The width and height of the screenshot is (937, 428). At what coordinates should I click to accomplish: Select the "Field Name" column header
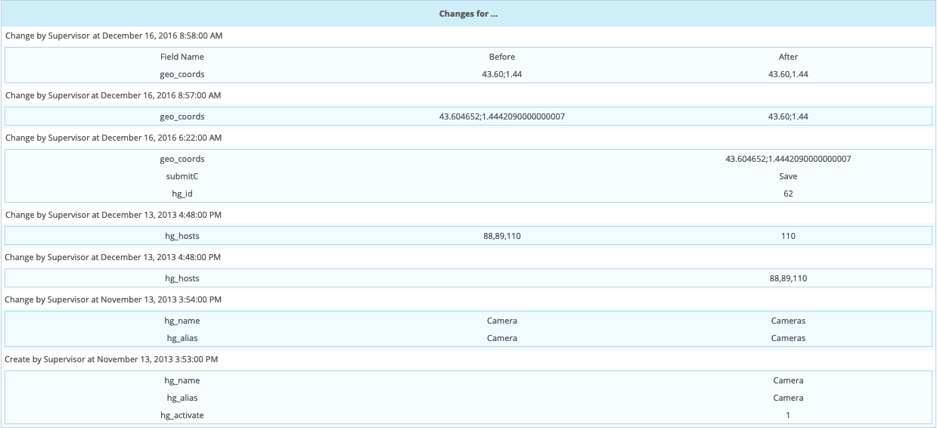point(182,57)
